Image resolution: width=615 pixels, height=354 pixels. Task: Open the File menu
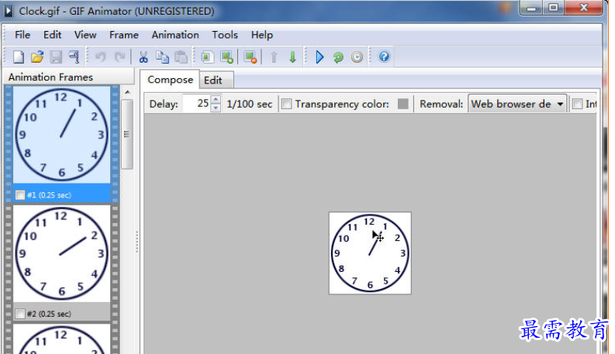(22, 35)
